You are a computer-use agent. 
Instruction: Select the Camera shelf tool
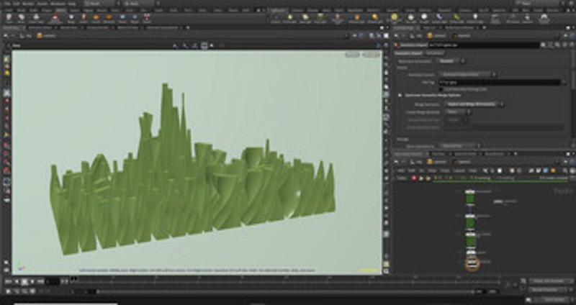275,18
